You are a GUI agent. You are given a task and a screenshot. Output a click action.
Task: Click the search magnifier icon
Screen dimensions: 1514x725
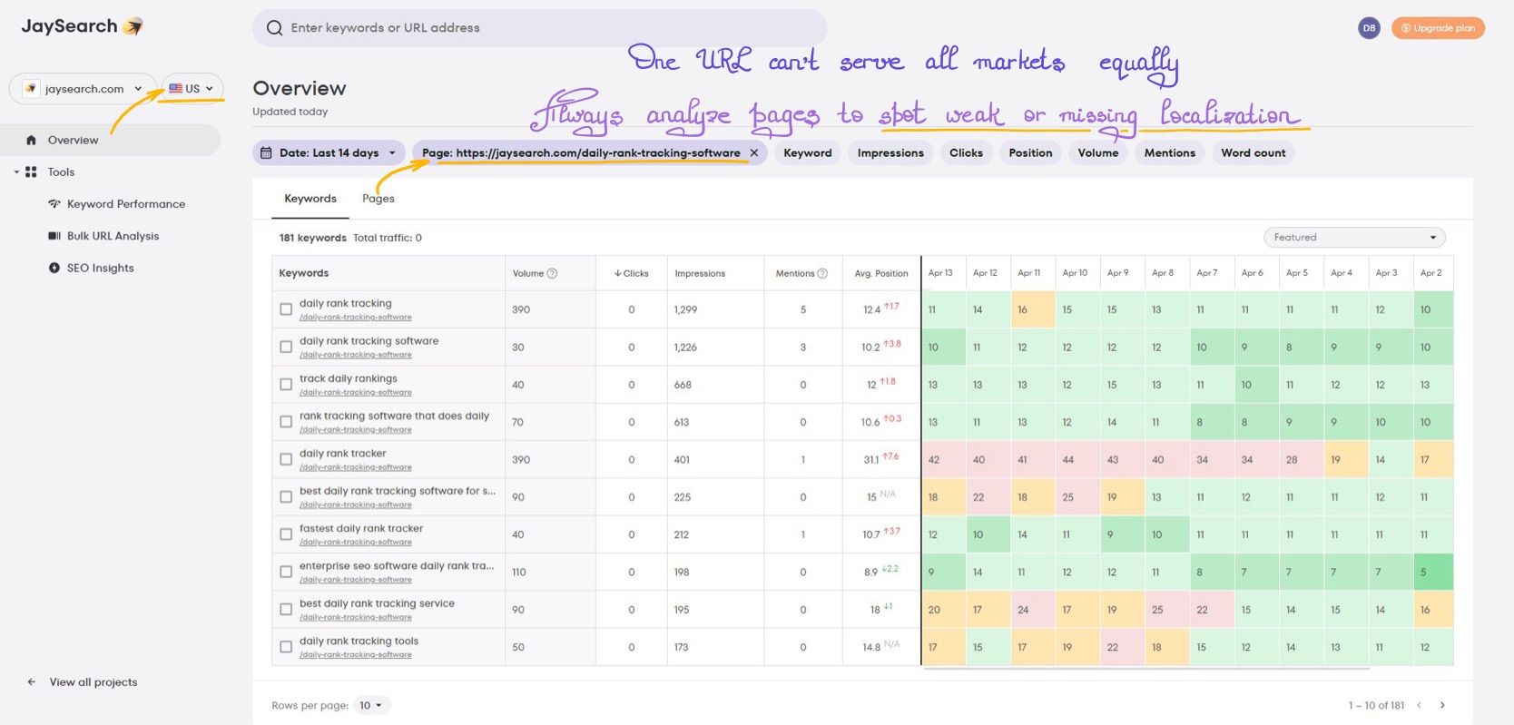(x=274, y=28)
